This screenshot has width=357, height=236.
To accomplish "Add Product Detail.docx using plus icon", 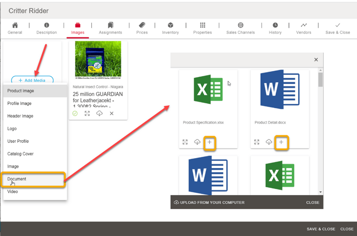I will (x=281, y=142).
